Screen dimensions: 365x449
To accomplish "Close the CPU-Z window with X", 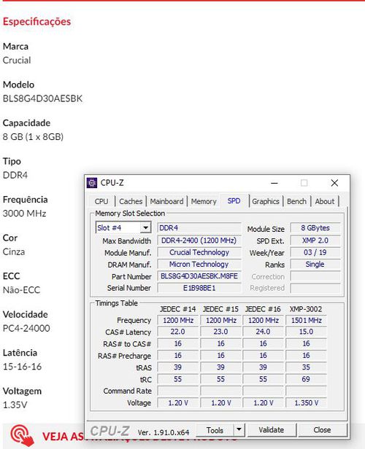I will pyautogui.click(x=334, y=183).
